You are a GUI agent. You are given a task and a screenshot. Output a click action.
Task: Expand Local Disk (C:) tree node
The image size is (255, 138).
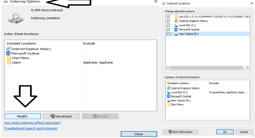(172, 25)
